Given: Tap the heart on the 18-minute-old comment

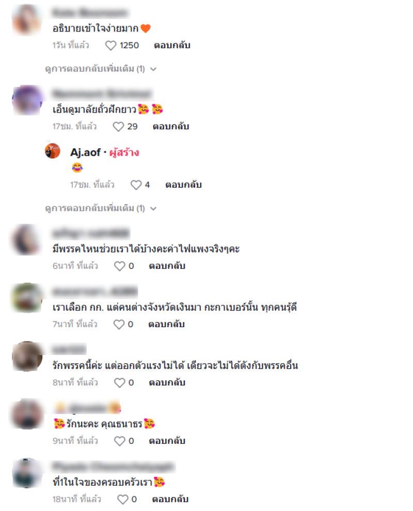Looking at the screenshot, I should [x=123, y=500].
